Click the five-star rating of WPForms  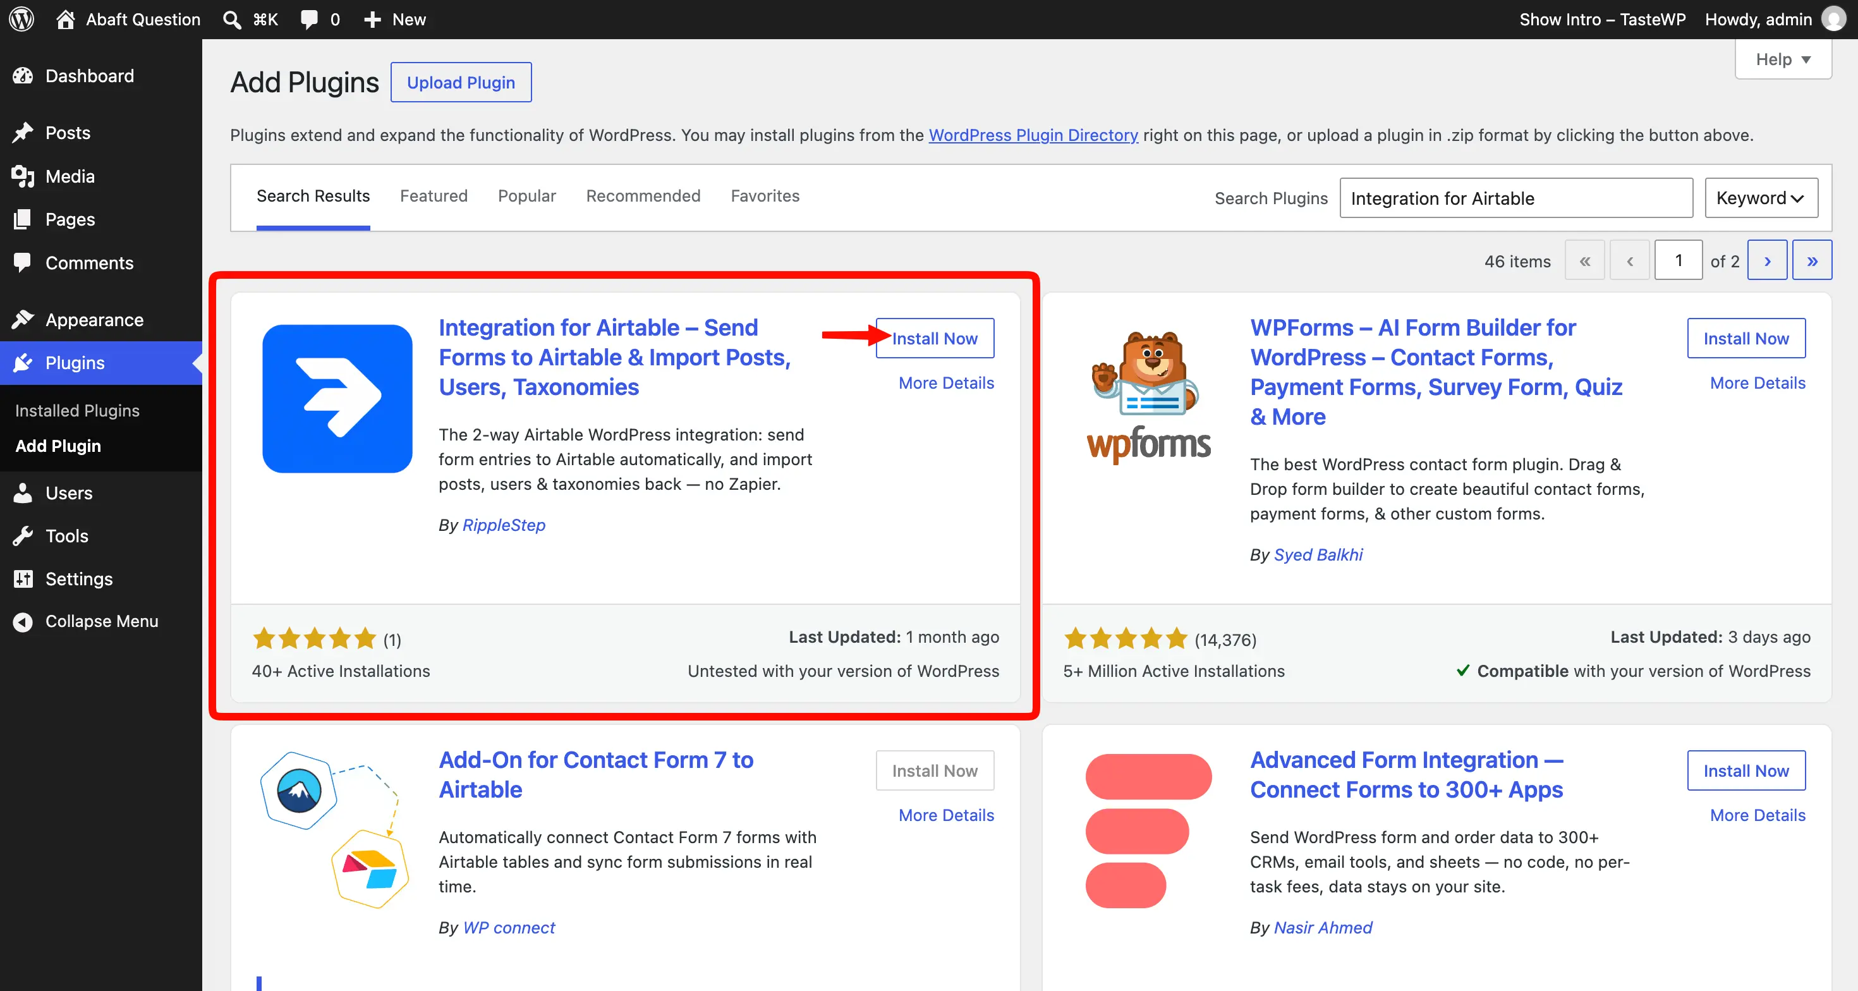click(x=1125, y=638)
